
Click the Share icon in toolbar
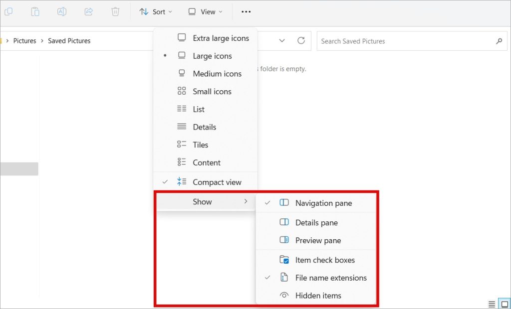(x=89, y=11)
